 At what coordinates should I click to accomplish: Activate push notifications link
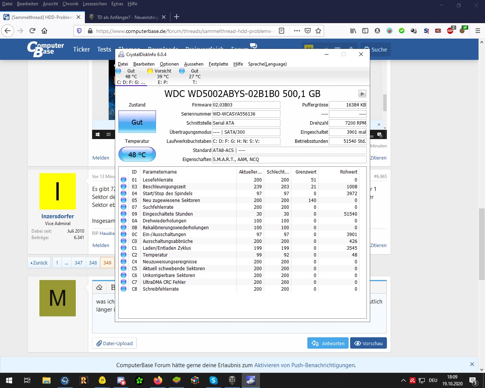point(304,365)
